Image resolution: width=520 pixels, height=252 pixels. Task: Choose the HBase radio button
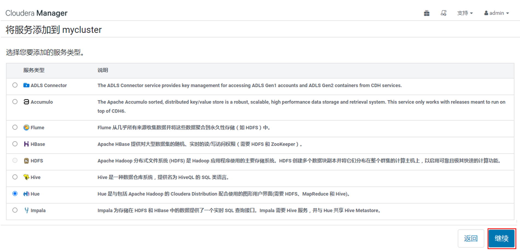15,144
